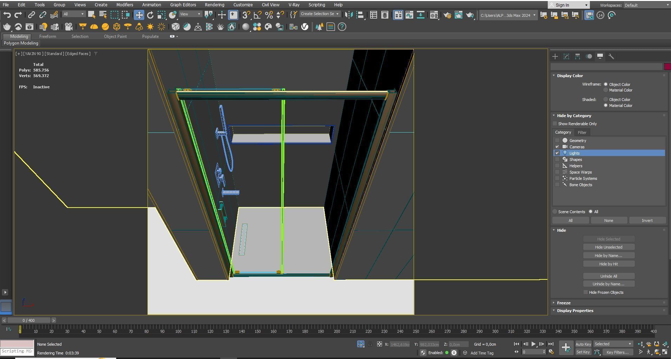Play the animation
Image resolution: width=671 pixels, height=359 pixels.
(x=533, y=344)
